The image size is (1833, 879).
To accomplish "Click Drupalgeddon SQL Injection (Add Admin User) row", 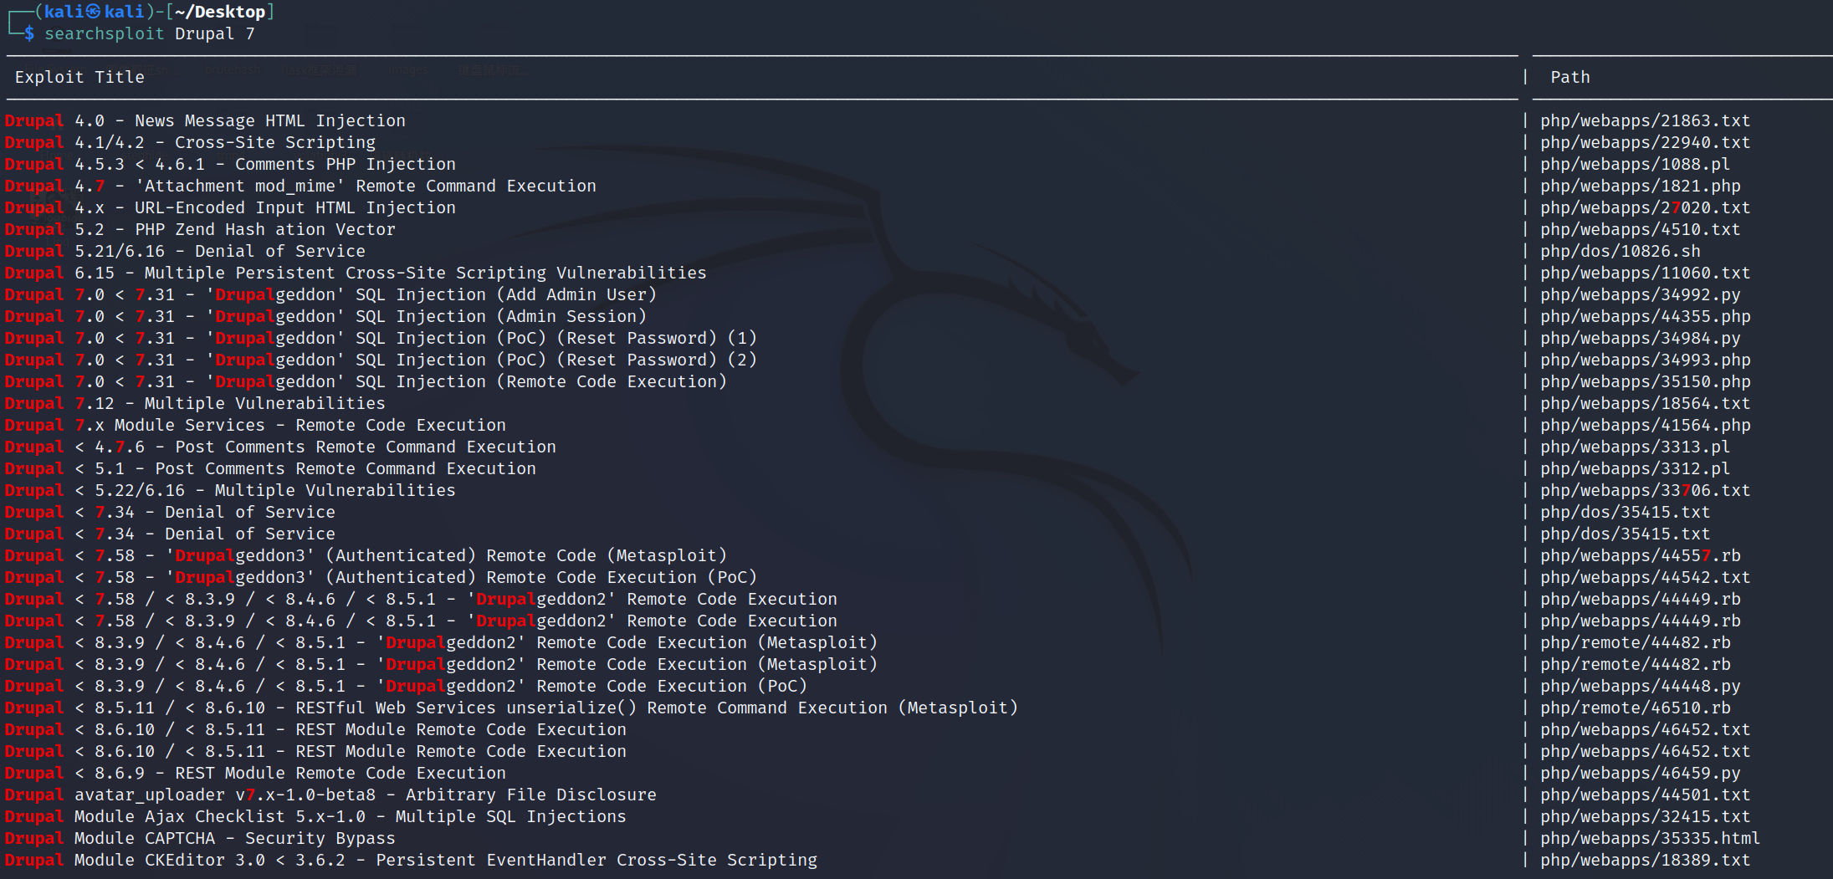I will (330, 294).
